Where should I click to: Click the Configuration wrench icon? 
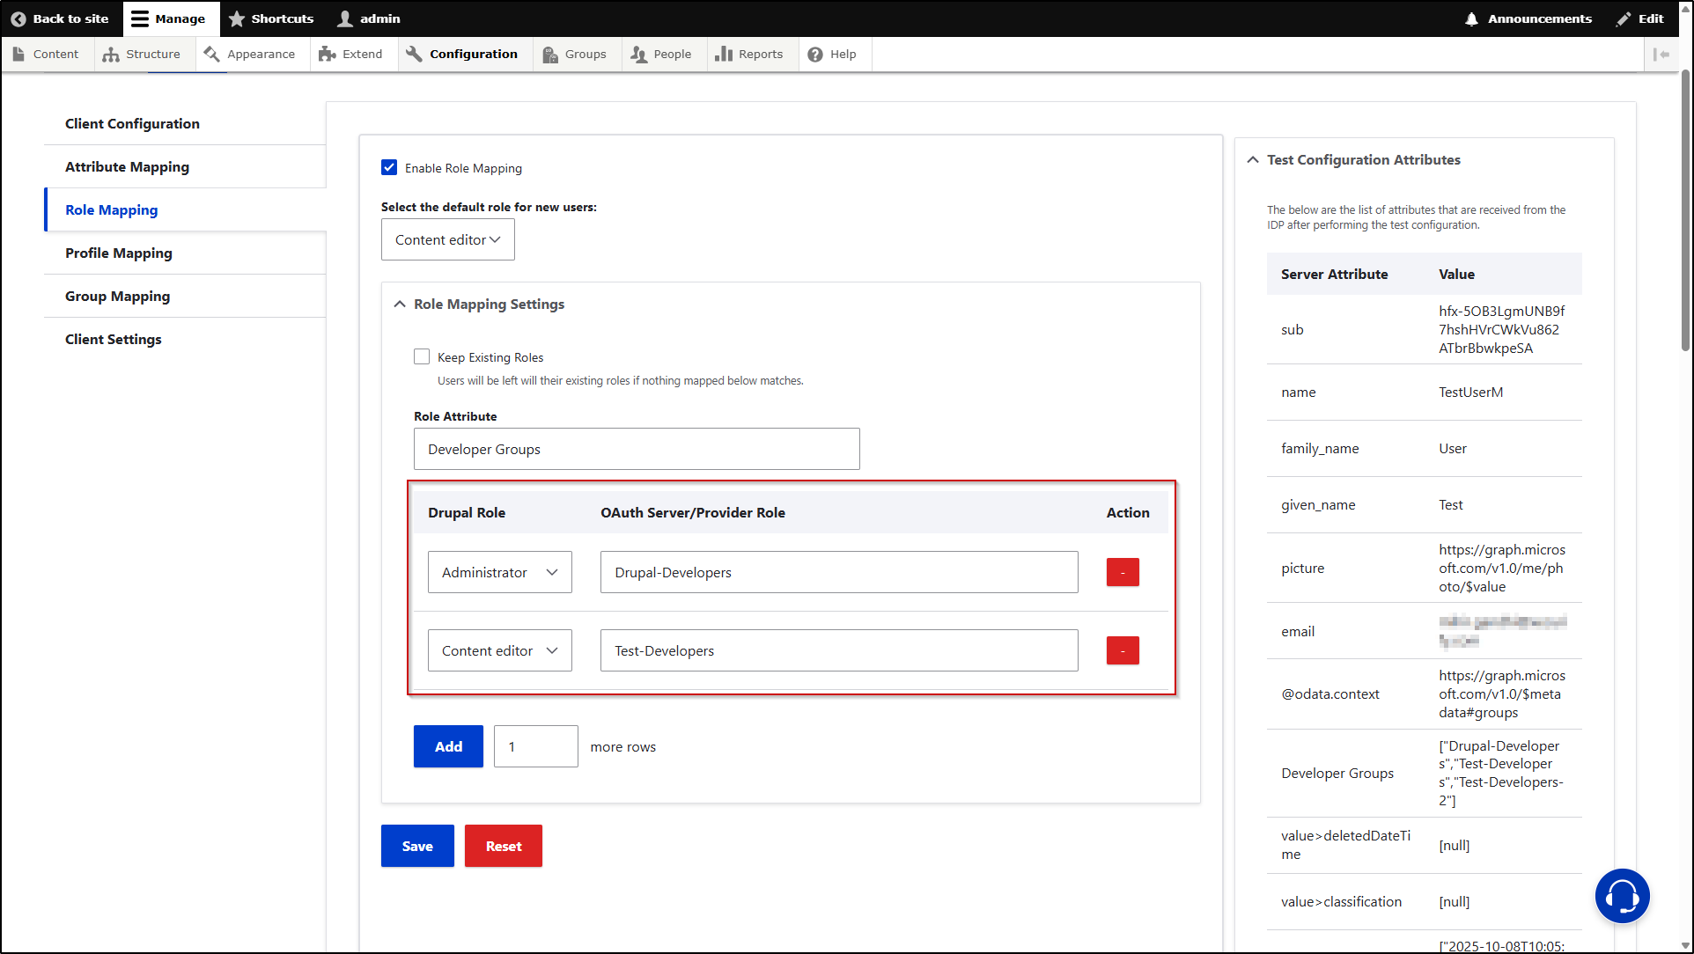[x=414, y=54]
